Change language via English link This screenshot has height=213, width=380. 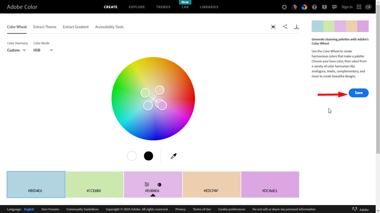pyautogui.click(x=29, y=210)
